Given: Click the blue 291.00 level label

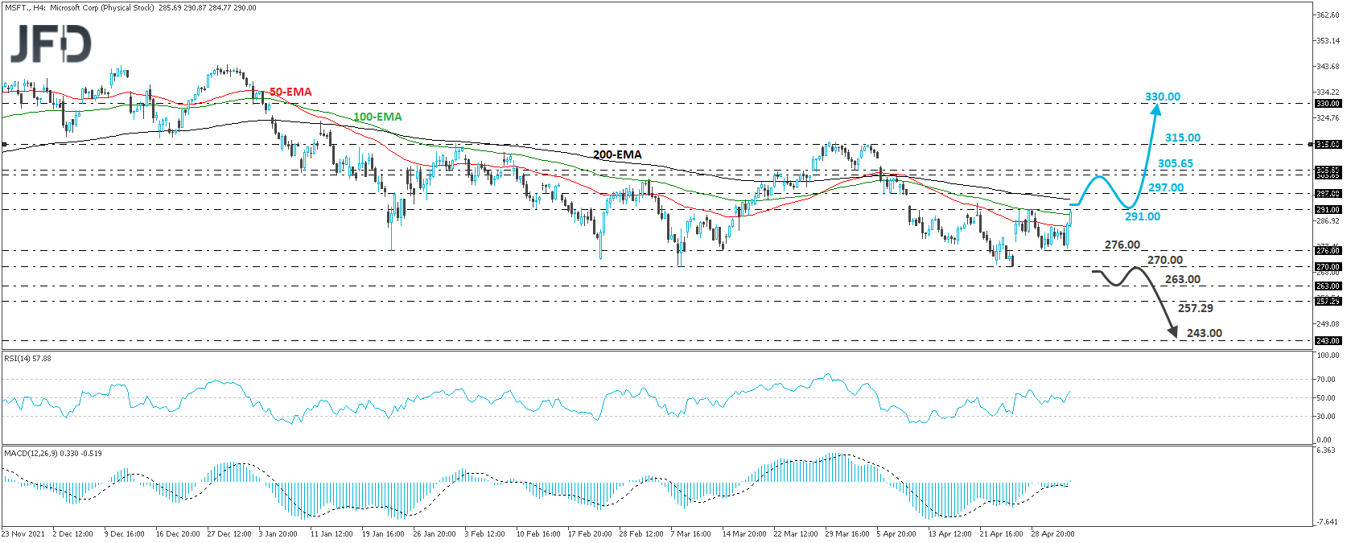Looking at the screenshot, I should click(x=1143, y=216).
